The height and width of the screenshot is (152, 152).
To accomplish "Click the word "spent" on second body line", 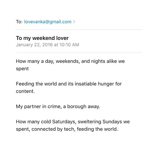I will coord(22,69).
